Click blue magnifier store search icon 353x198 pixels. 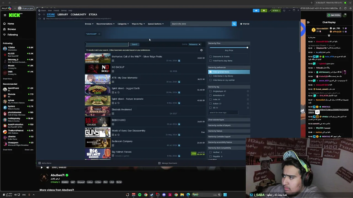234,24
